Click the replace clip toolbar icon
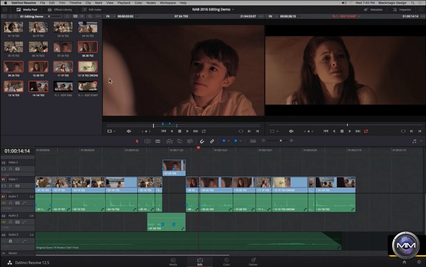426x267 pixels. [x=190, y=141]
